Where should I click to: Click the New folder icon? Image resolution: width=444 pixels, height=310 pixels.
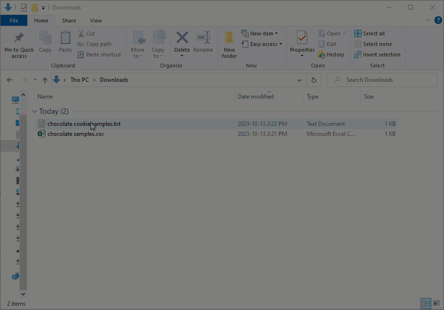click(x=229, y=38)
